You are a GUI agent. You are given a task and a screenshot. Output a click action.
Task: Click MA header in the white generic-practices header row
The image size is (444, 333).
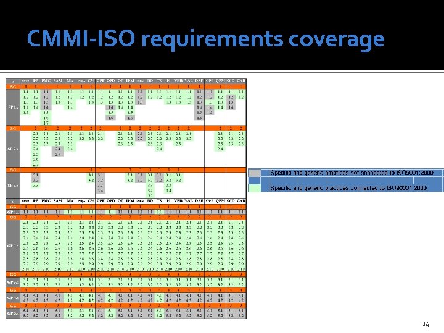pyautogui.click(x=70, y=201)
